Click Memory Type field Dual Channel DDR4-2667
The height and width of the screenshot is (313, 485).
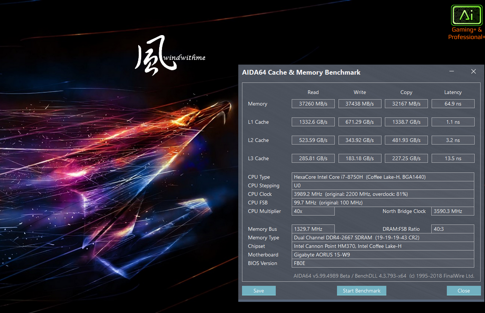pos(383,238)
